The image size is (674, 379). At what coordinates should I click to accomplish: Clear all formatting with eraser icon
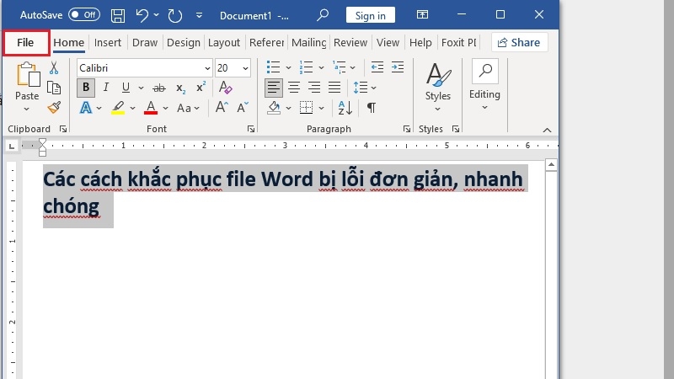(225, 88)
